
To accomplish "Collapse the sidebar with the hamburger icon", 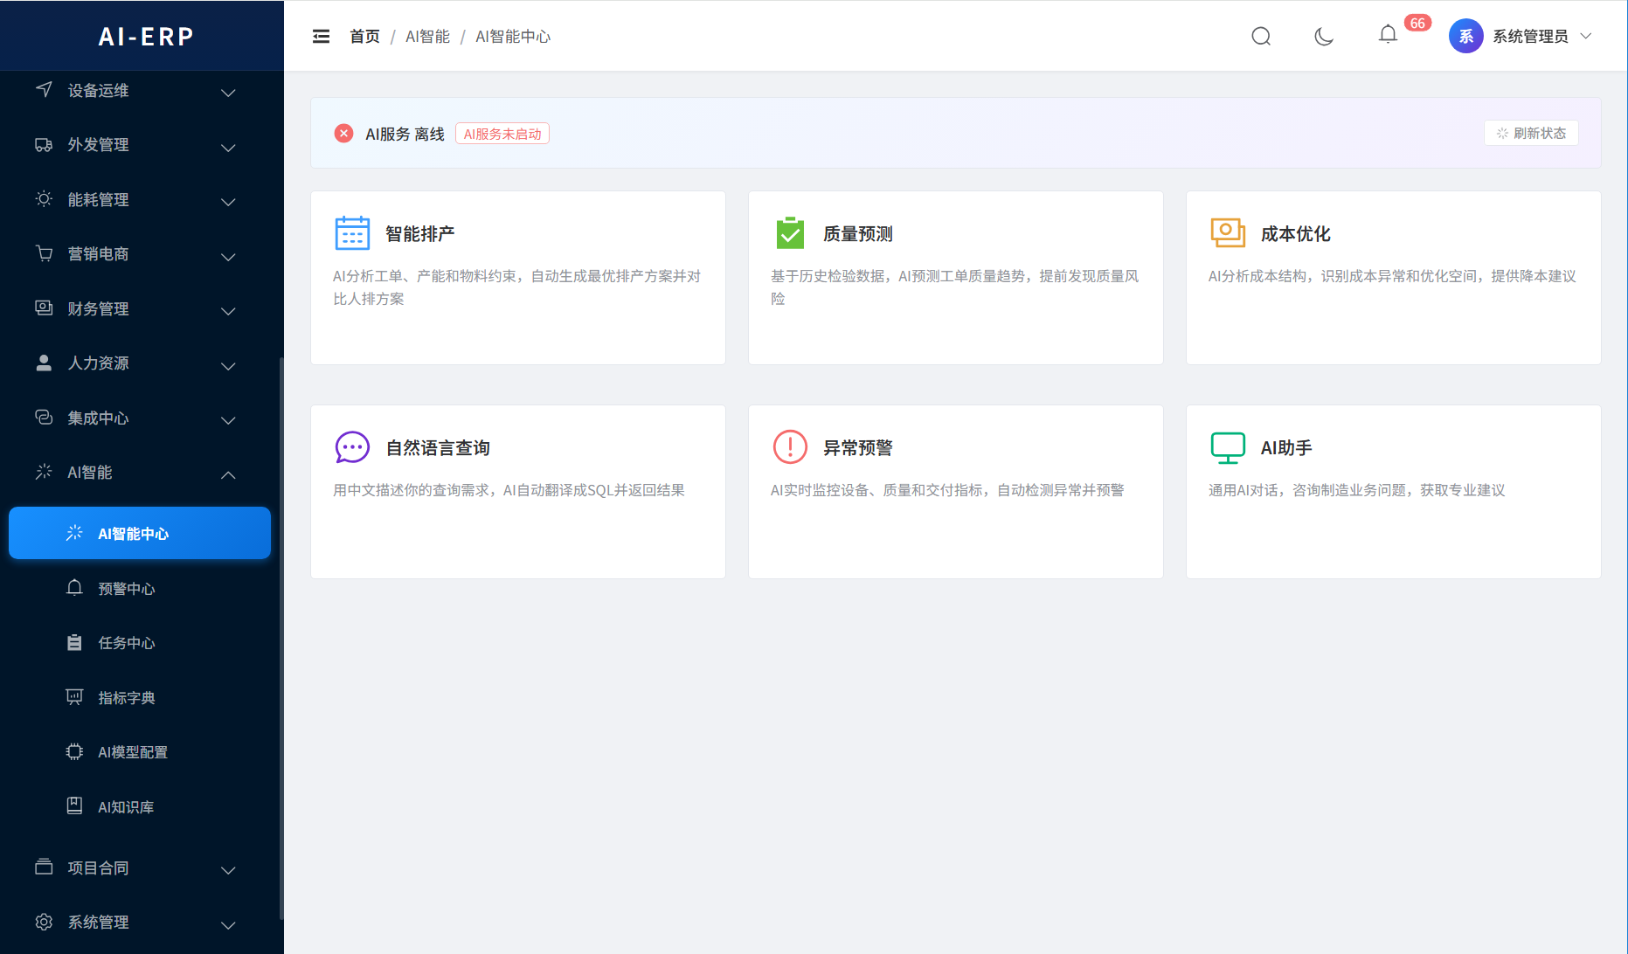I will click(x=321, y=36).
